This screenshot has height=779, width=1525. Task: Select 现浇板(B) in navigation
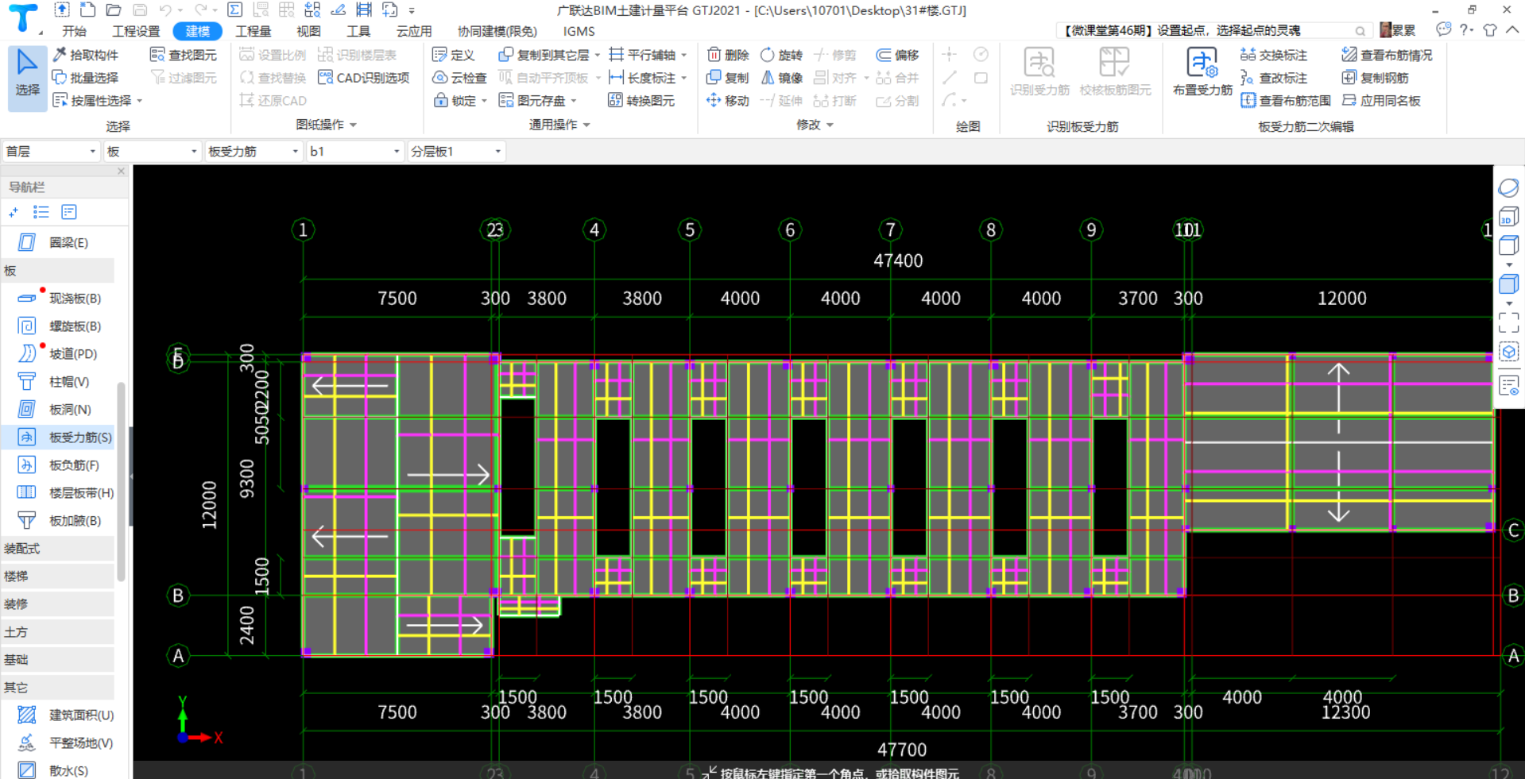[x=60, y=299]
